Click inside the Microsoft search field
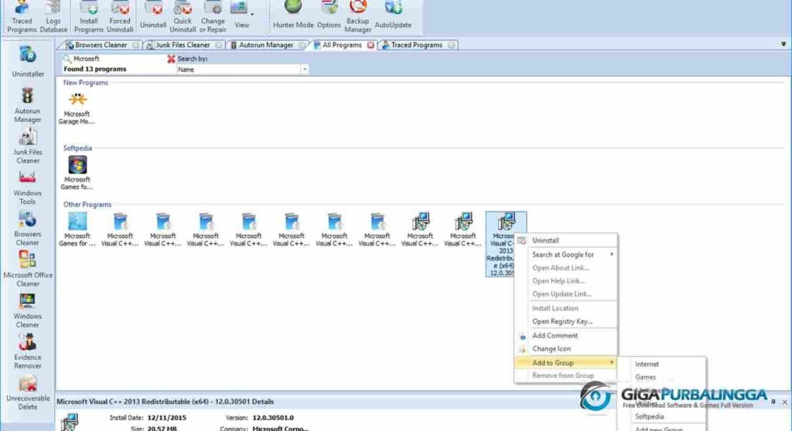 pos(118,59)
